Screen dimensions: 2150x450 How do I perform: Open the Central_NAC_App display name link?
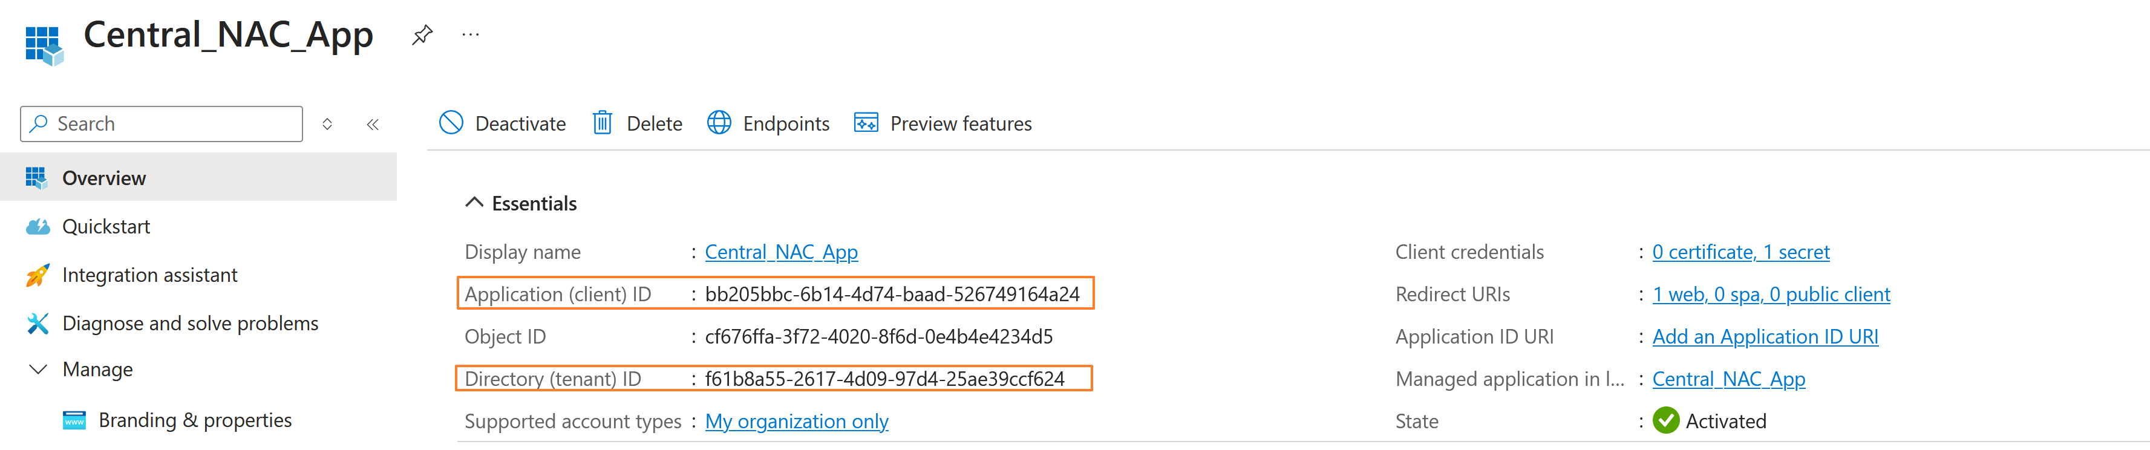coord(781,251)
